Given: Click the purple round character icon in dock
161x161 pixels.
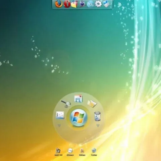Looking at the screenshot, I should point(83,4).
